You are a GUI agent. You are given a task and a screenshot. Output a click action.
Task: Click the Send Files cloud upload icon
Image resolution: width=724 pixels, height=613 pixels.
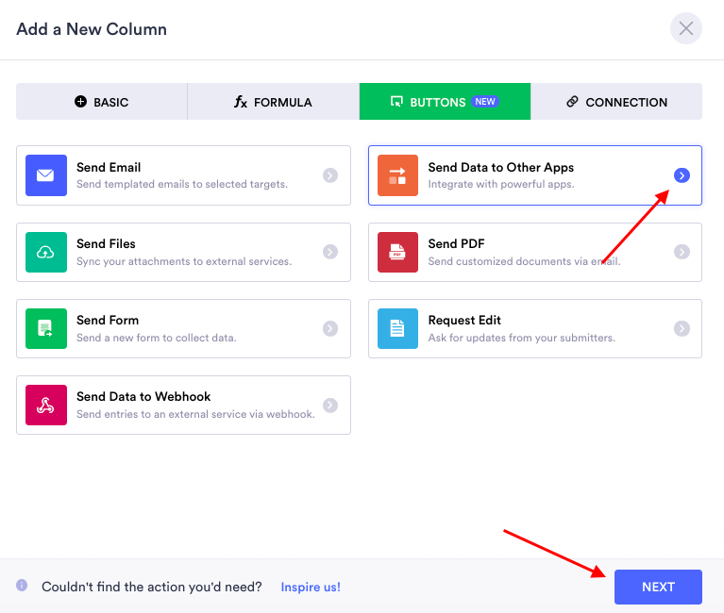point(46,252)
